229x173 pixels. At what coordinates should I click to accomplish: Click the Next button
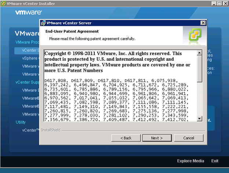click(157, 138)
